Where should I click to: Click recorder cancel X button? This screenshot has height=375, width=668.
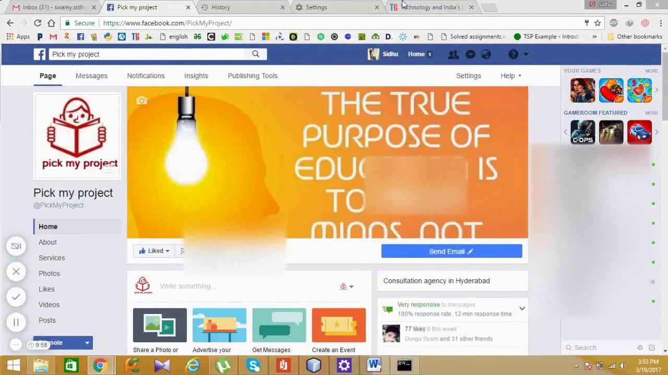(x=16, y=271)
